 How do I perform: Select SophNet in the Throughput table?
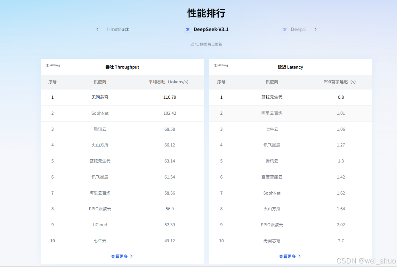[100, 113]
